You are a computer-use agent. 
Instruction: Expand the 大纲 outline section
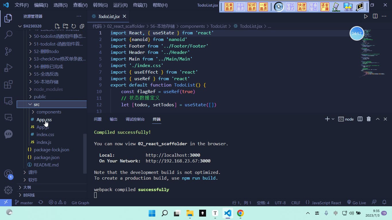pyautogui.click(x=52, y=187)
